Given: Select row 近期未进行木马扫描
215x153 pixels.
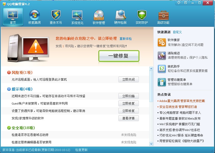Looking at the screenshot, I should point(75,96).
